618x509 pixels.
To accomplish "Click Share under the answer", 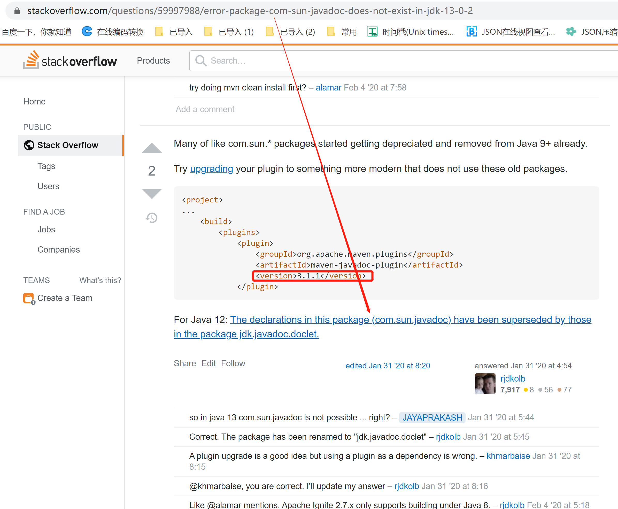I will click(x=185, y=363).
